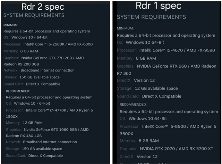
Task: Select SYSTEM REQUIREMENTS heading under Rdr 1 spec
Action: [x=151, y=17]
